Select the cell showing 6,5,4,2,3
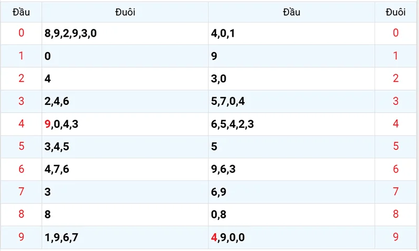 (x=292, y=124)
